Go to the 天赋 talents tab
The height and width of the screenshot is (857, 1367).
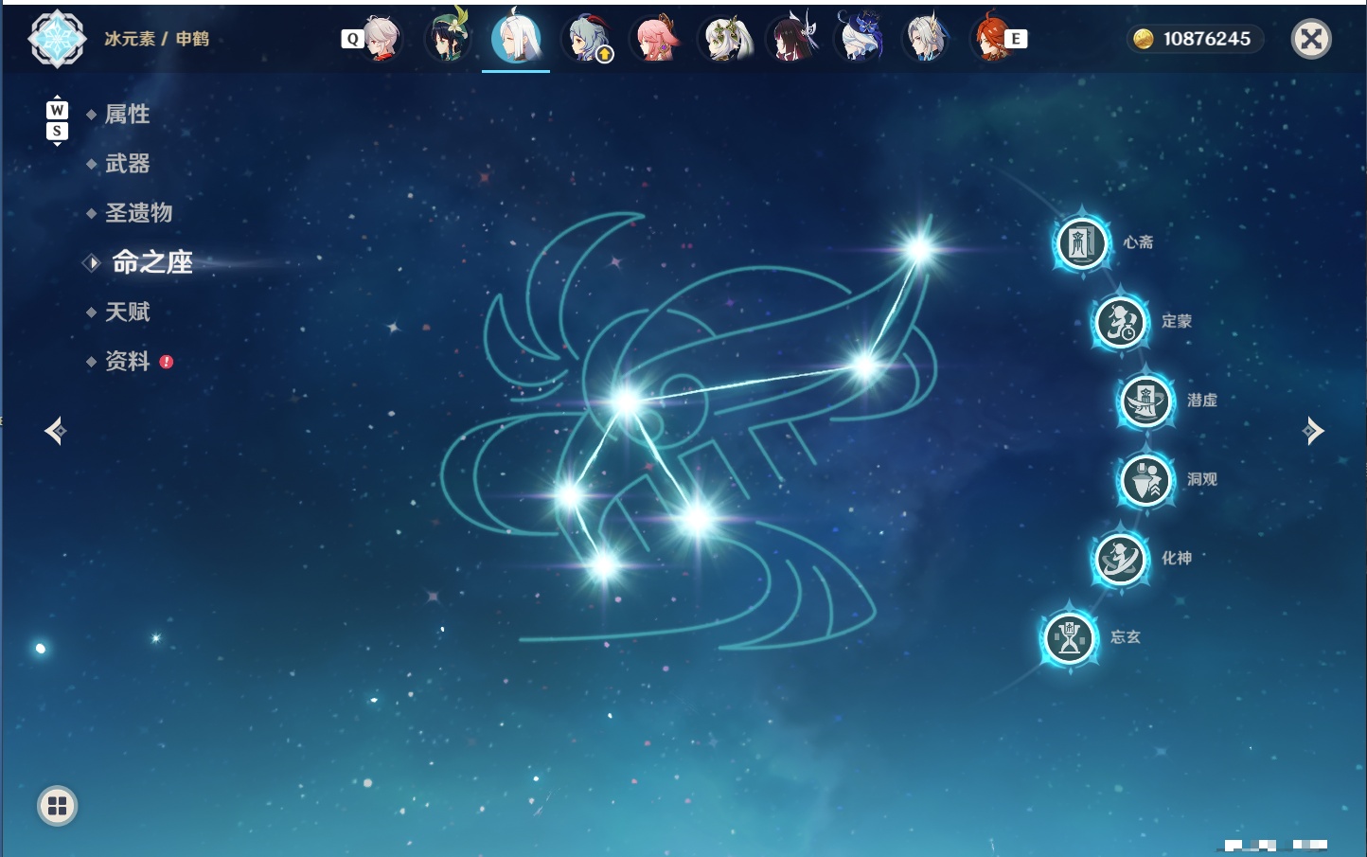pyautogui.click(x=127, y=312)
